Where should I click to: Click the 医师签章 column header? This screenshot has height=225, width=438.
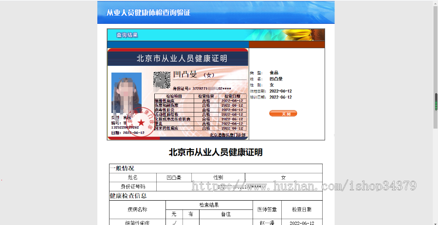(x=267, y=209)
